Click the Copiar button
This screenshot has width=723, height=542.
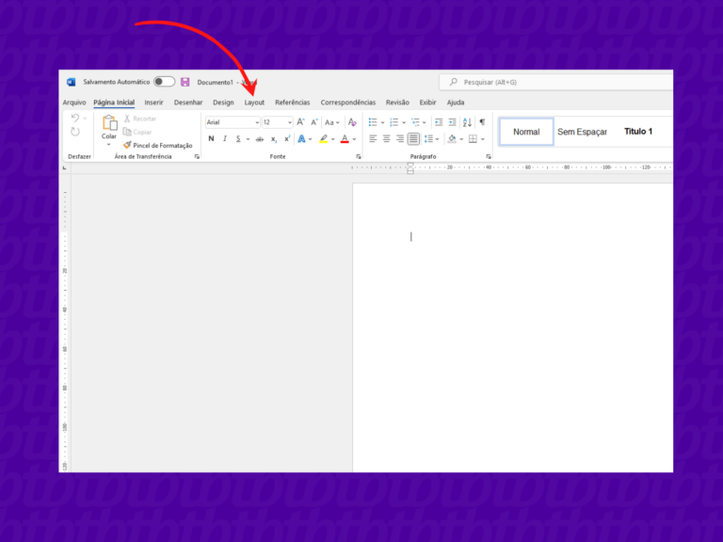137,132
